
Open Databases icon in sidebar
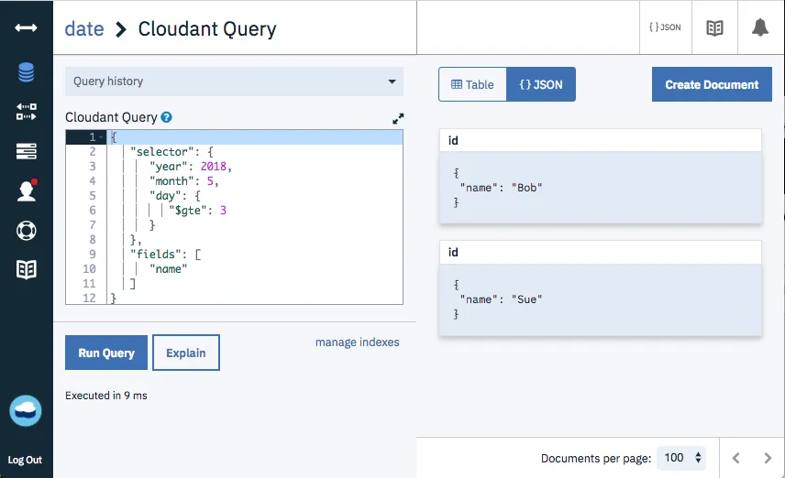[x=26, y=72]
